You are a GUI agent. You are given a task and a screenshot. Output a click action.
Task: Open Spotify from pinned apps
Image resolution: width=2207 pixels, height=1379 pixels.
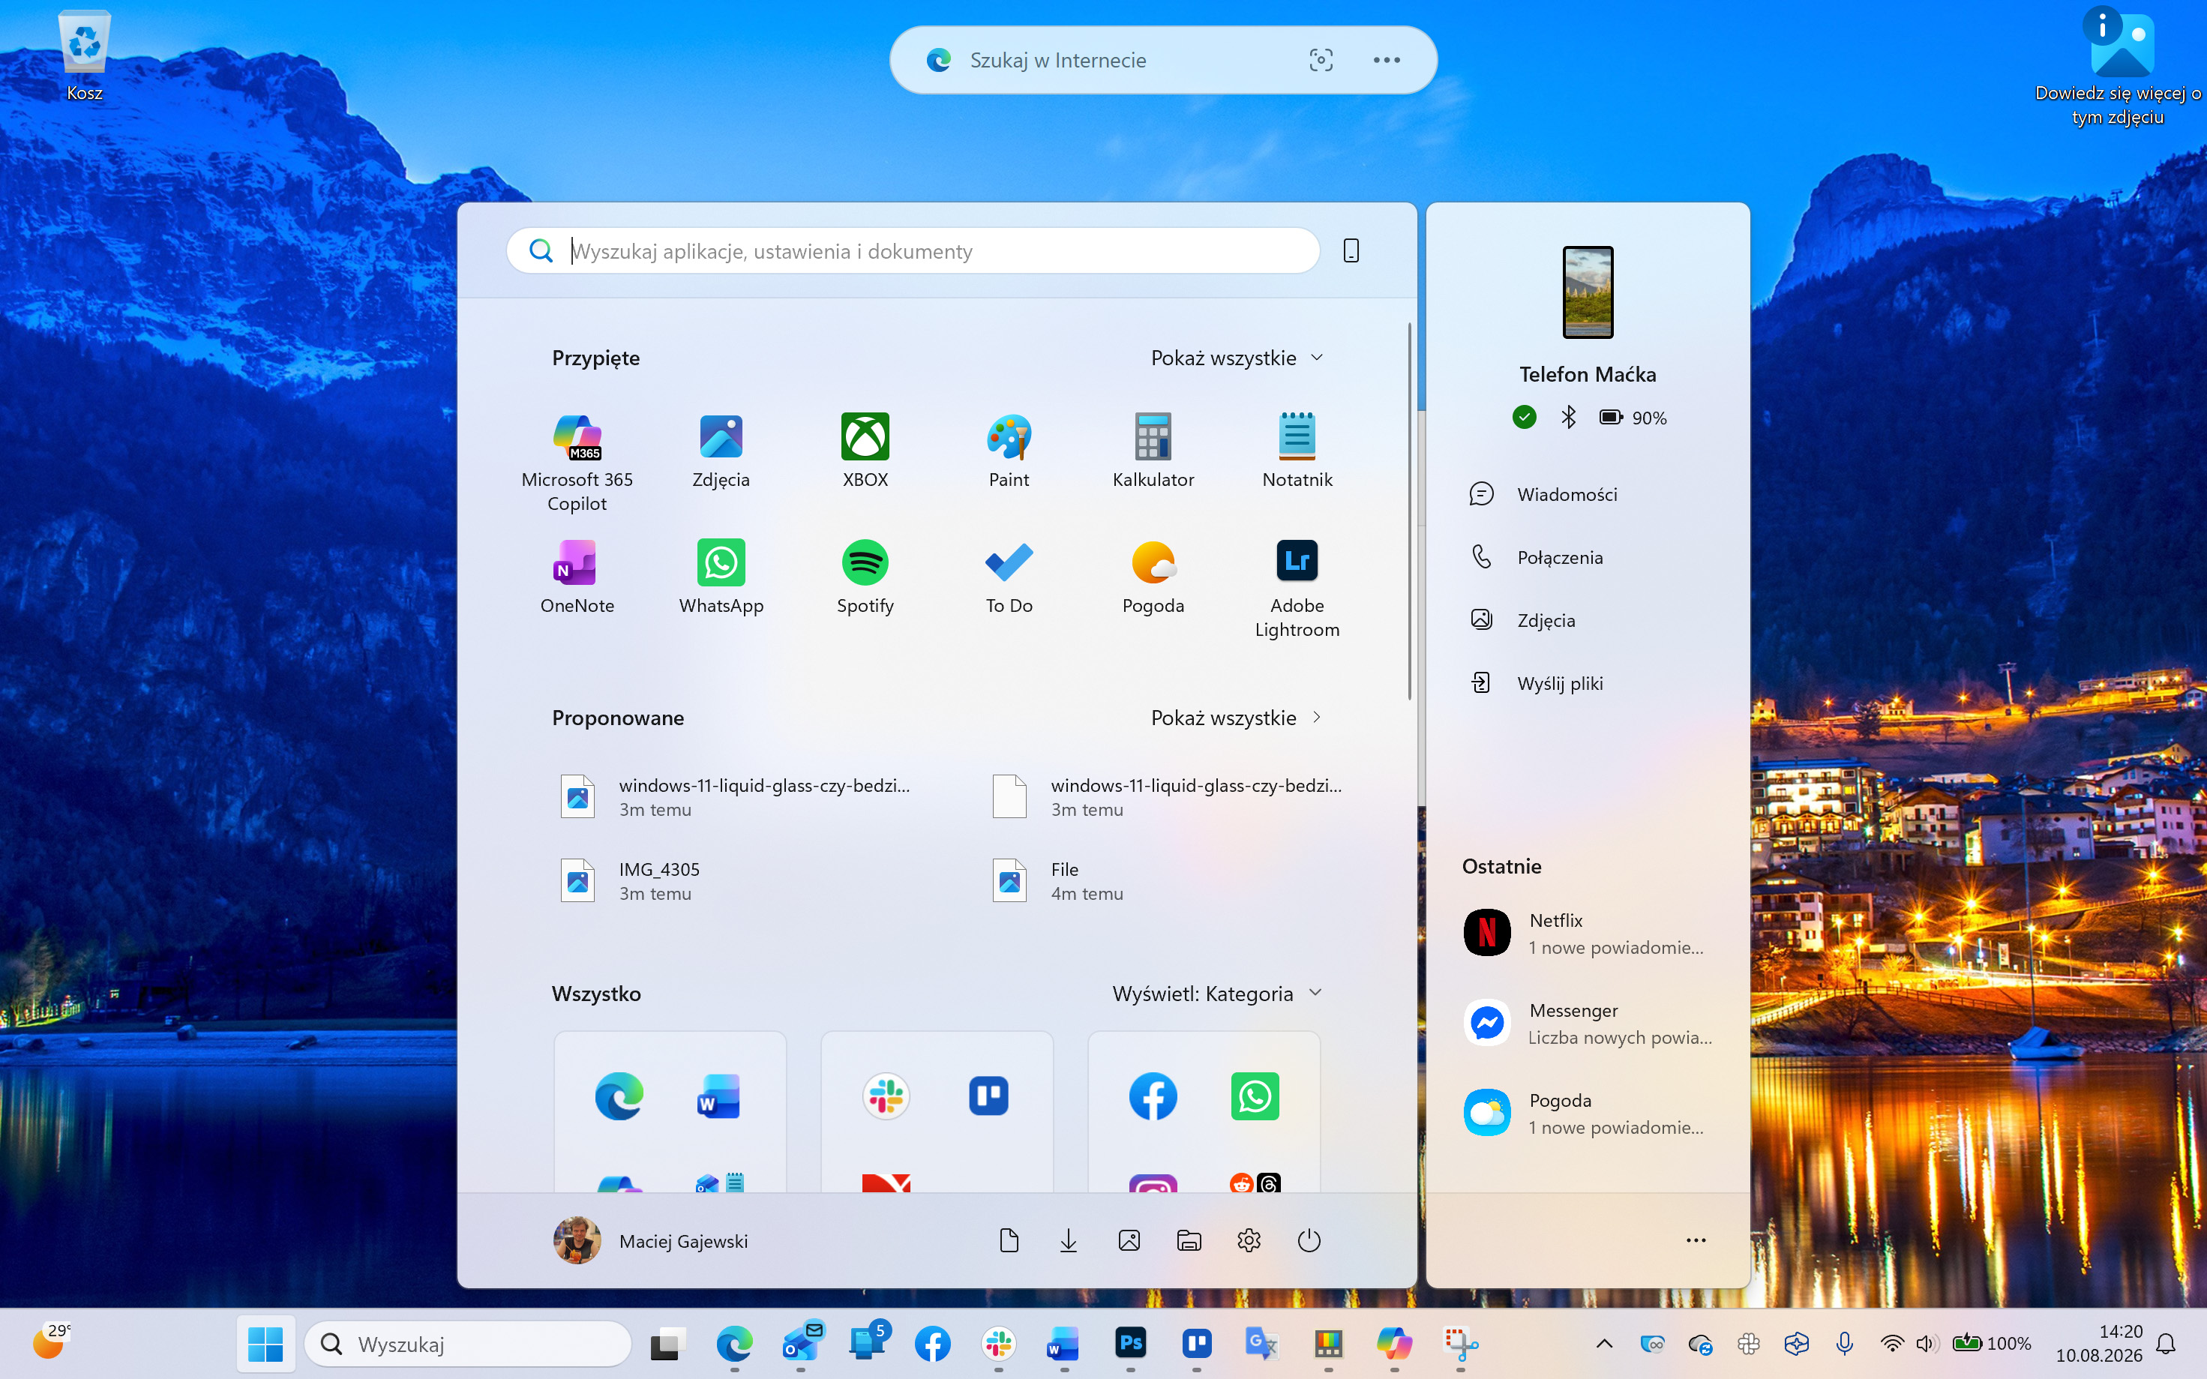(x=865, y=577)
